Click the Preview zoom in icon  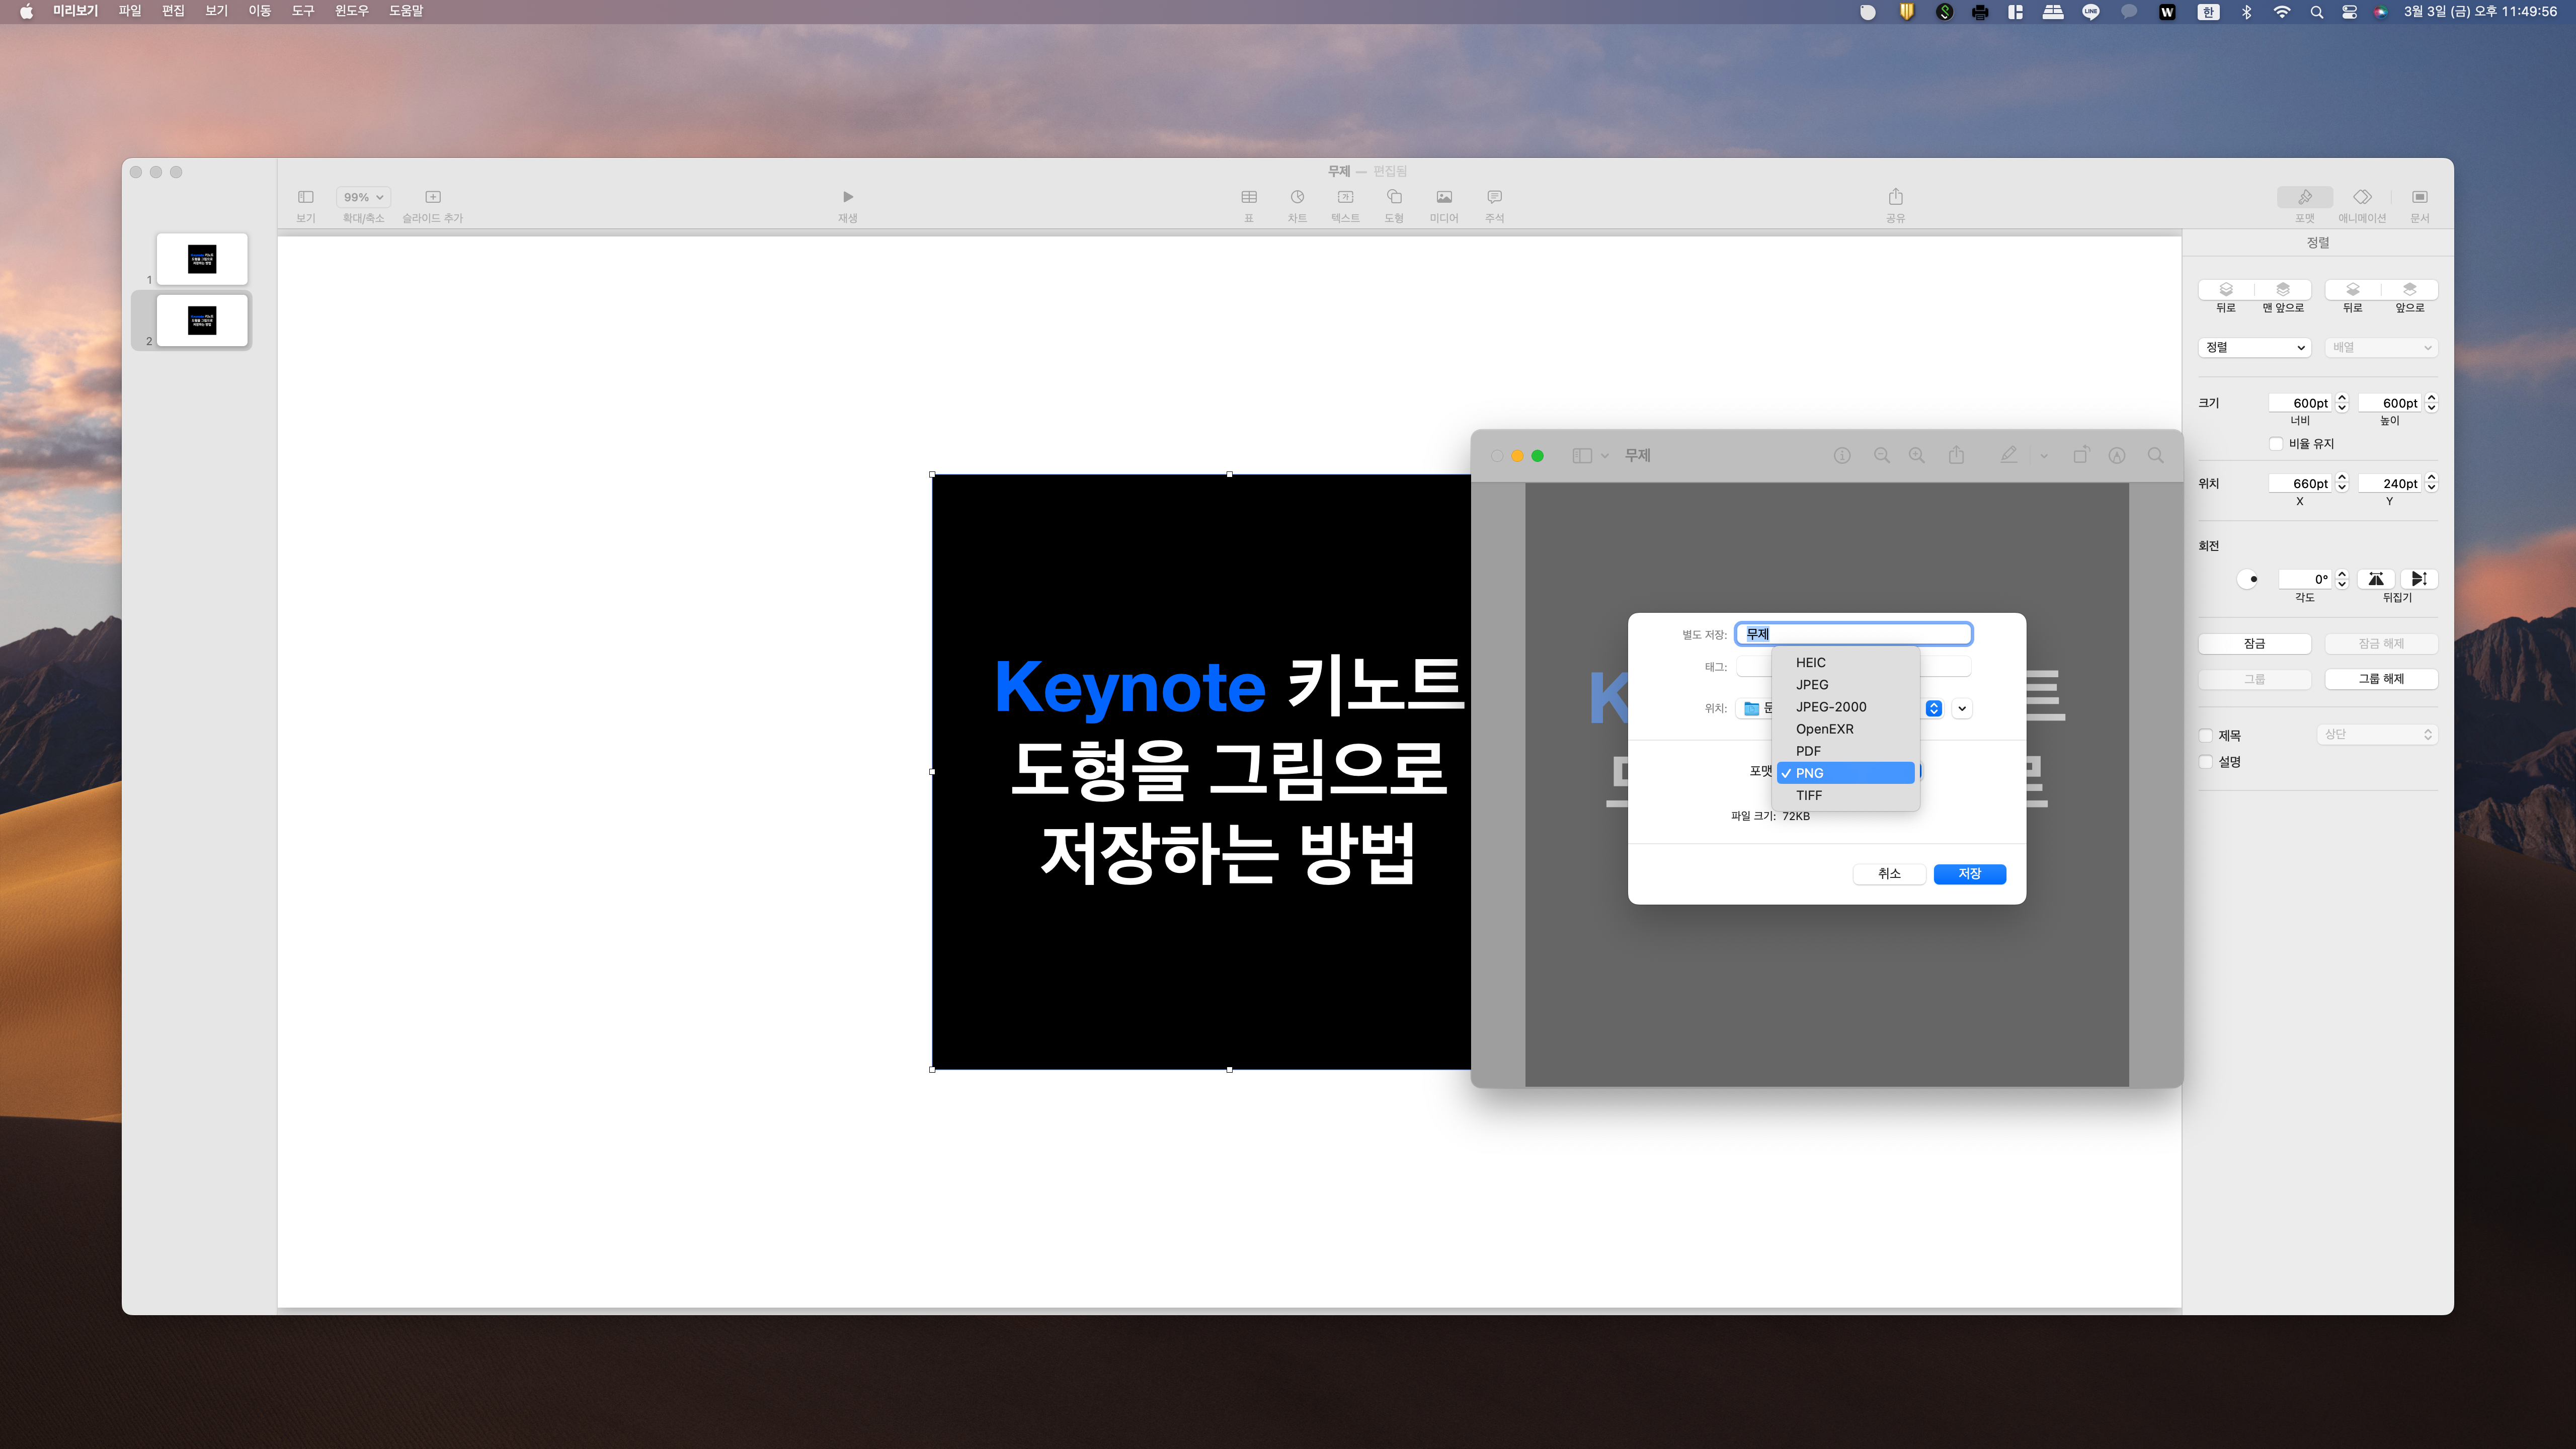[x=1916, y=455]
